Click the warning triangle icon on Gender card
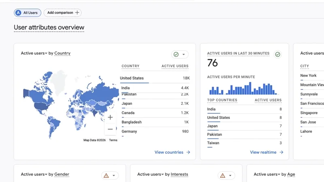 tap(106, 176)
